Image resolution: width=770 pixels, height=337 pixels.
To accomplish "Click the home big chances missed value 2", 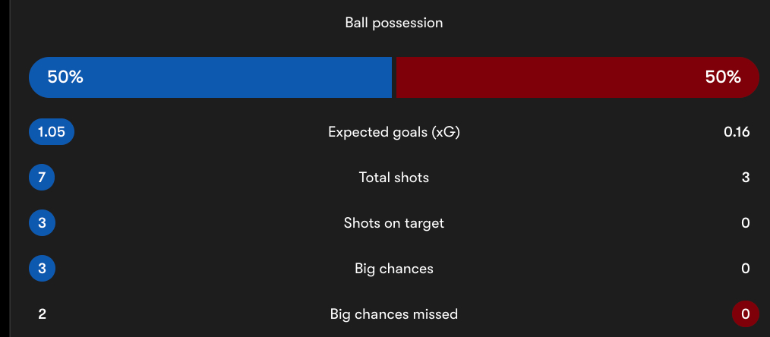I will point(42,314).
